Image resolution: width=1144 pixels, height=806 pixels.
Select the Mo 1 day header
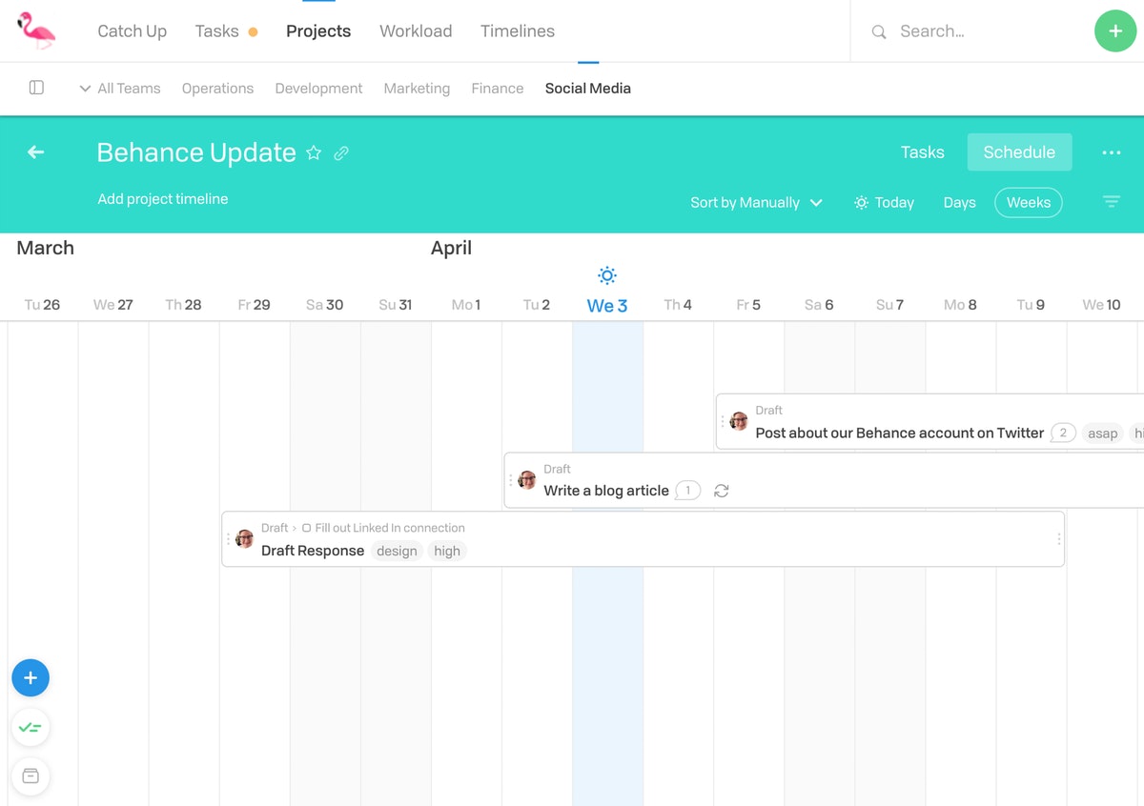click(466, 305)
